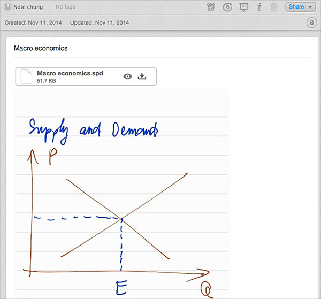Set a reminder with the alarm clock icon

point(211,7)
